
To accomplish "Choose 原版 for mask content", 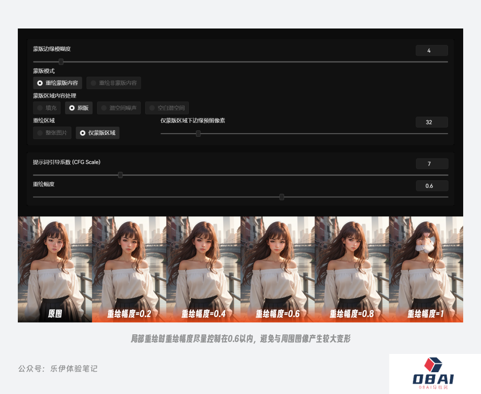I will (x=78, y=108).
